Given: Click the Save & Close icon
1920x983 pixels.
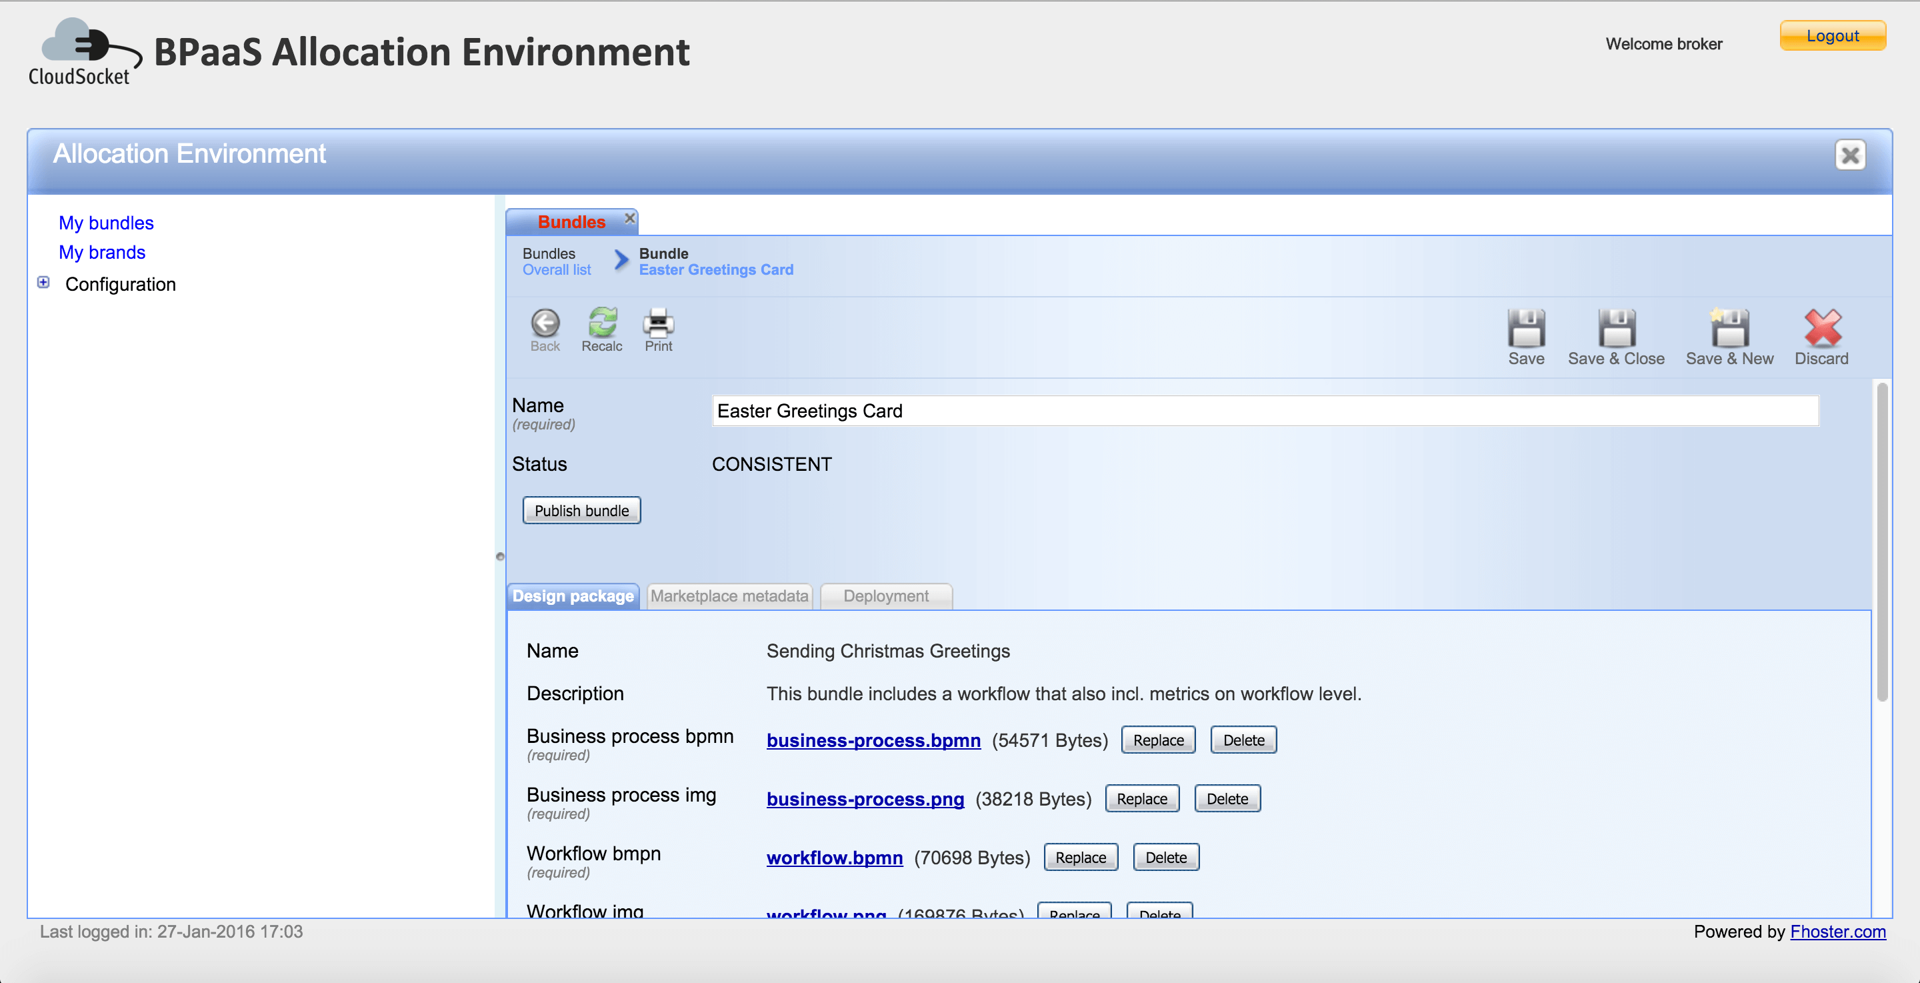Looking at the screenshot, I should 1616,329.
